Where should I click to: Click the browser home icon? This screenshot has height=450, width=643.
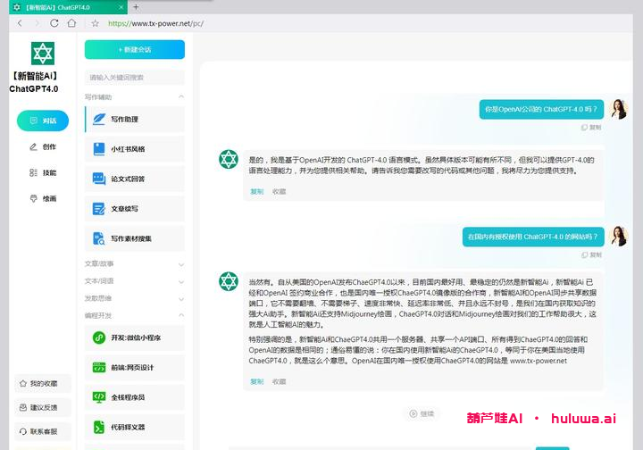(71, 23)
